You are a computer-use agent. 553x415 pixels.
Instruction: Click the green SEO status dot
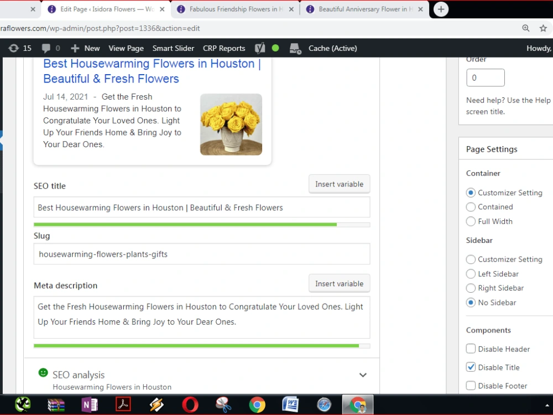[x=275, y=48]
